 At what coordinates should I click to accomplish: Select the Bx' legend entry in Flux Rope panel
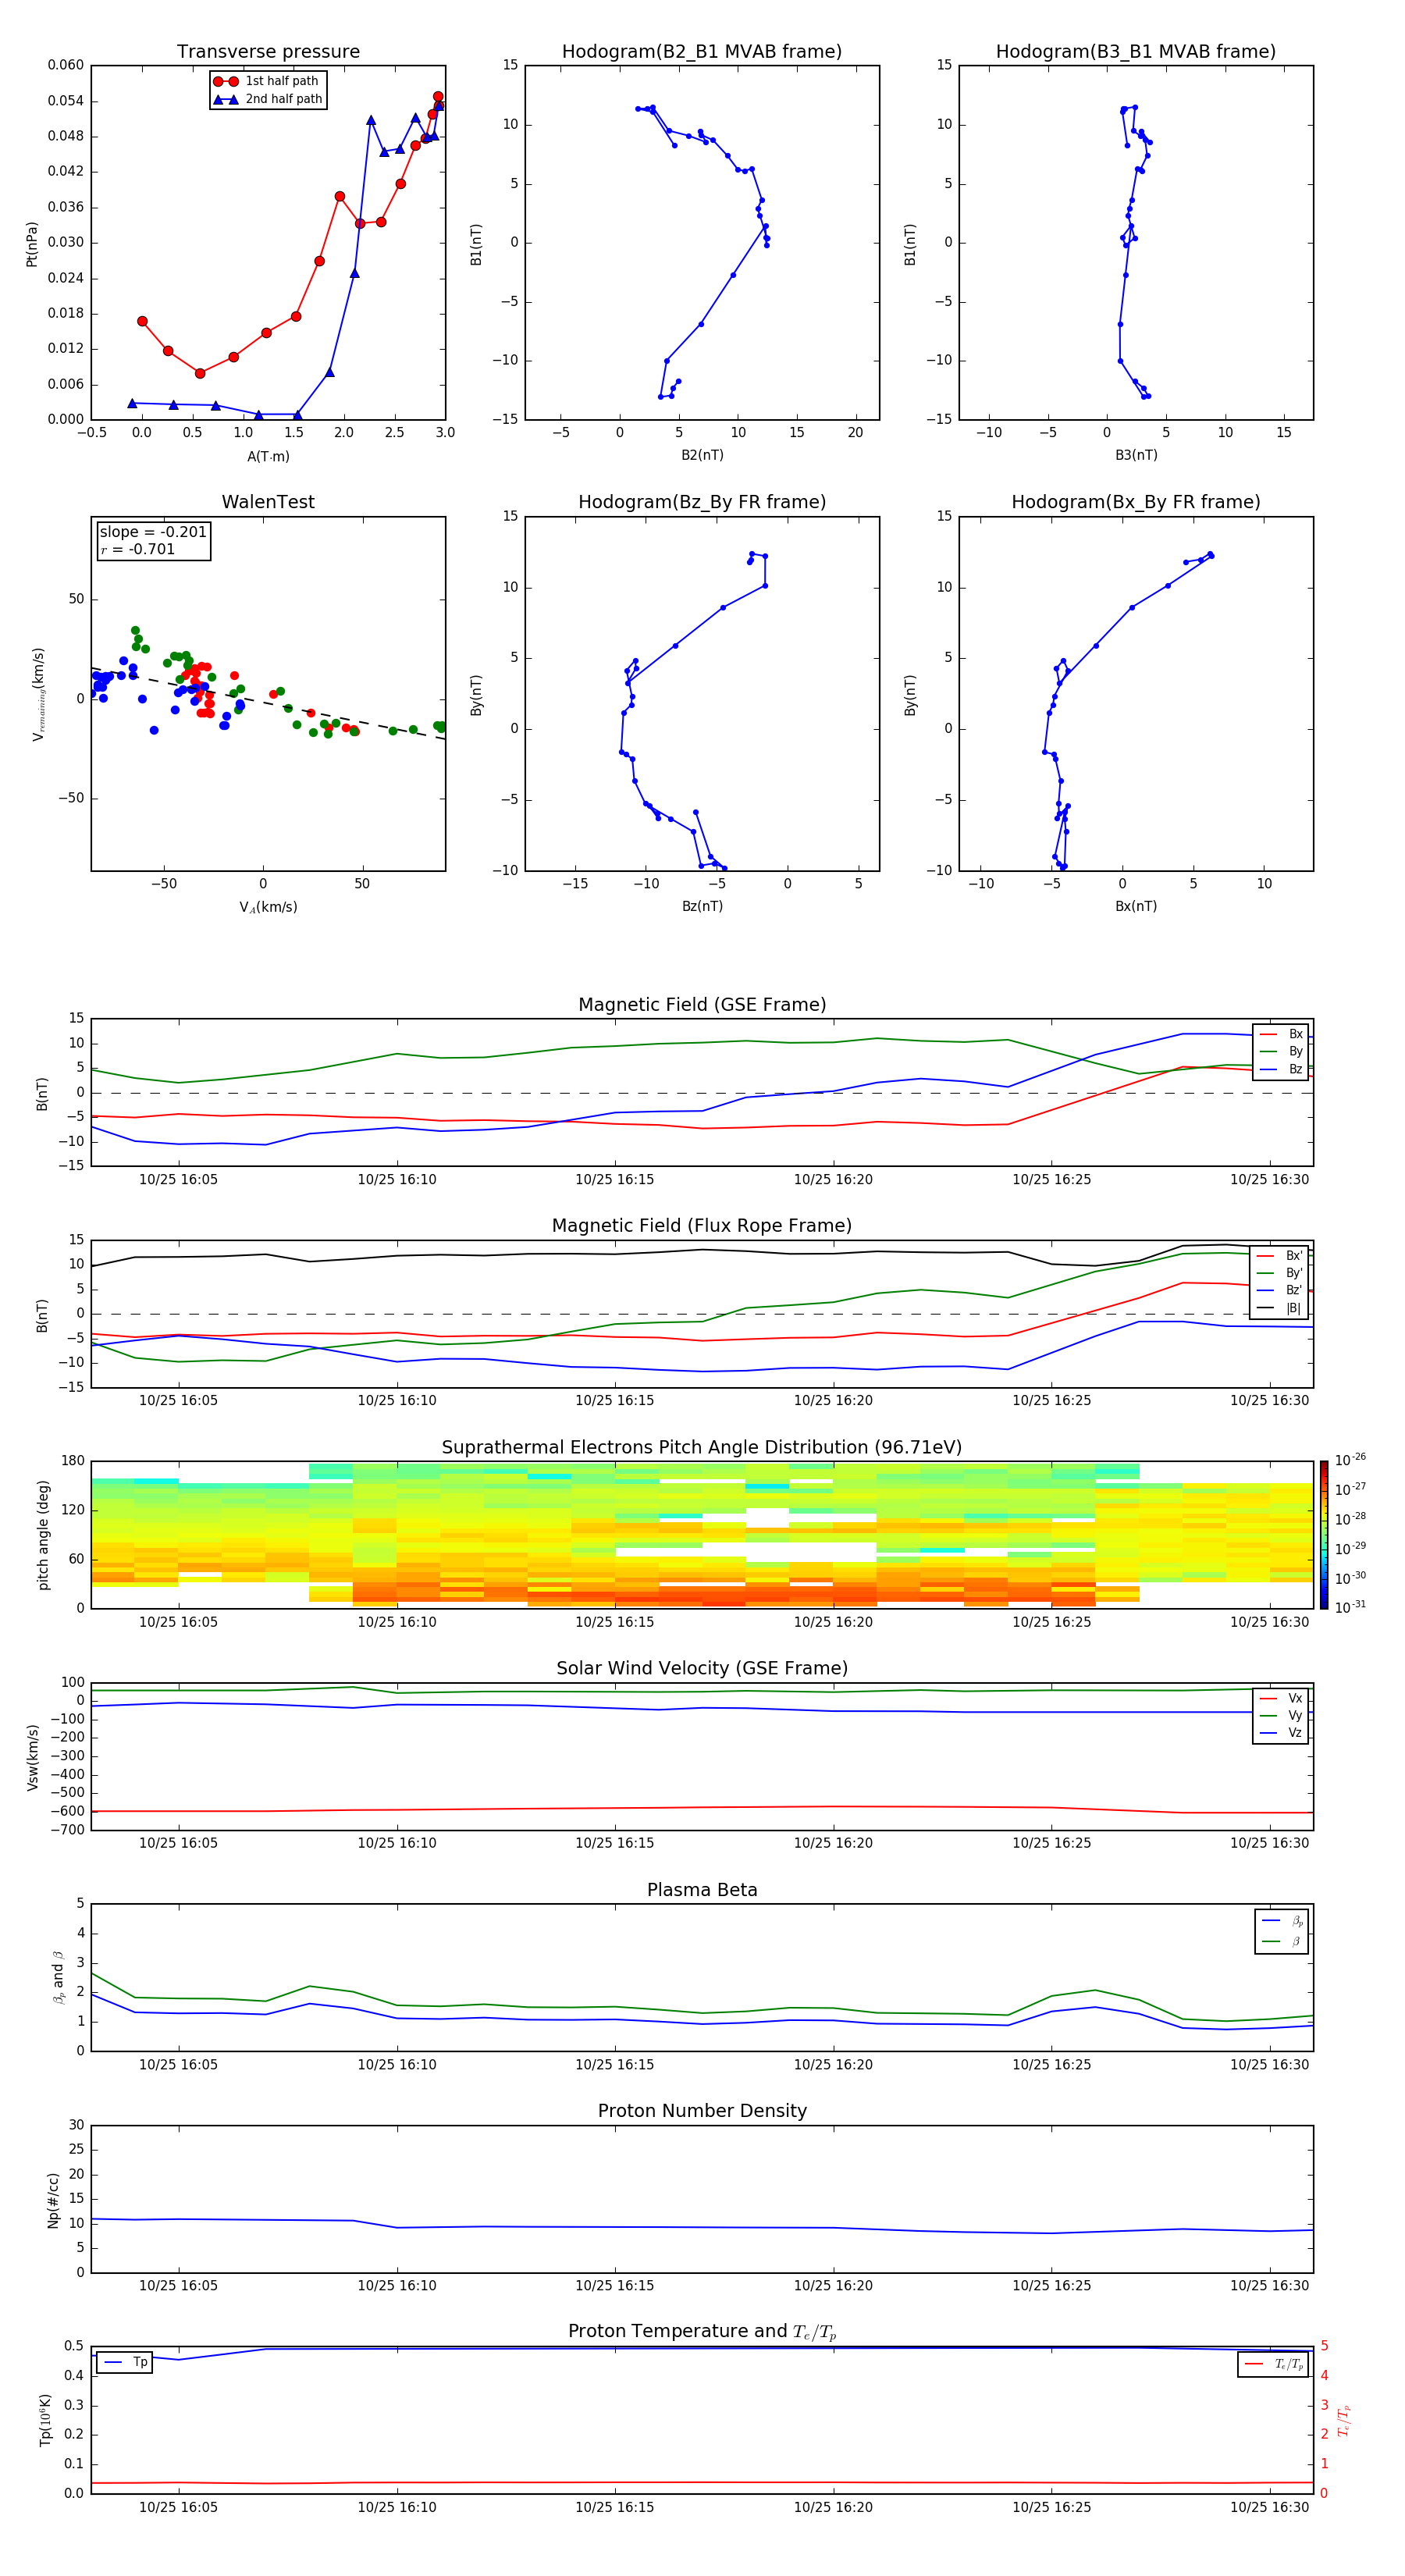1280,1256
